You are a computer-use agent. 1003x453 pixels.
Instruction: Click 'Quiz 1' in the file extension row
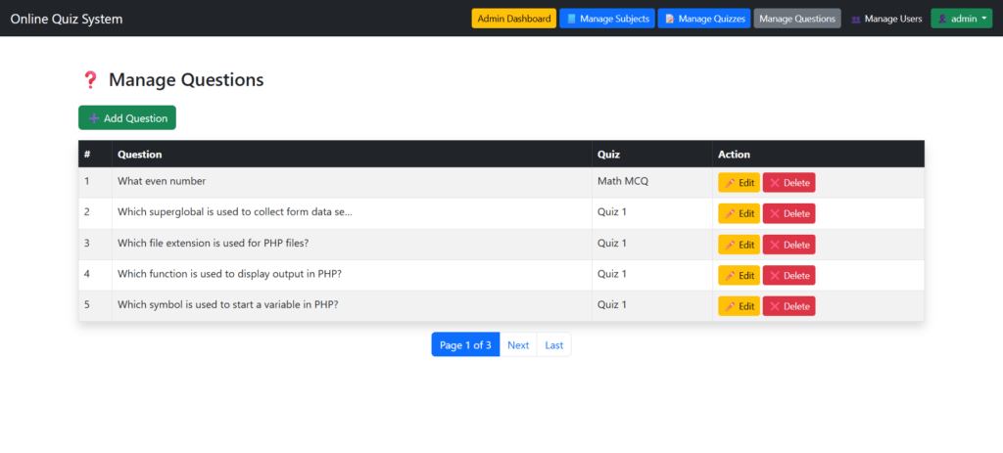click(612, 243)
